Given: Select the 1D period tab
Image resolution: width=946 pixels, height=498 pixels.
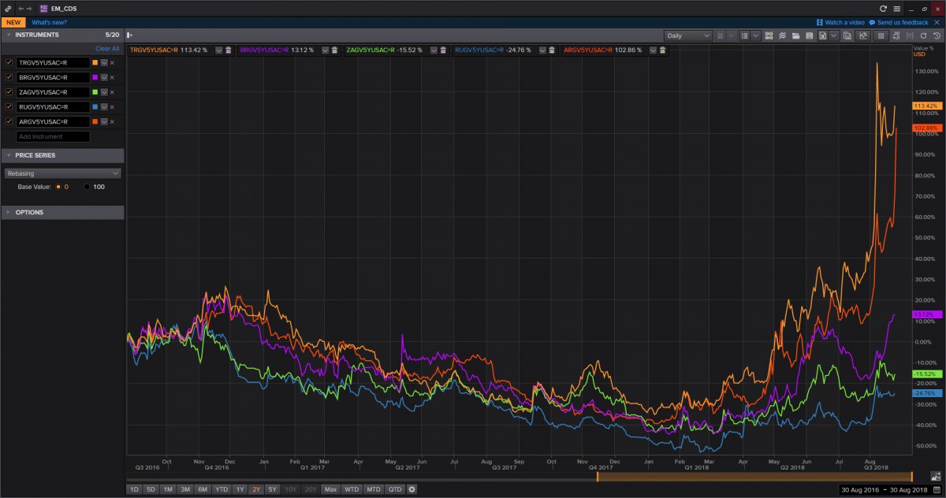Looking at the screenshot, I should coord(133,489).
